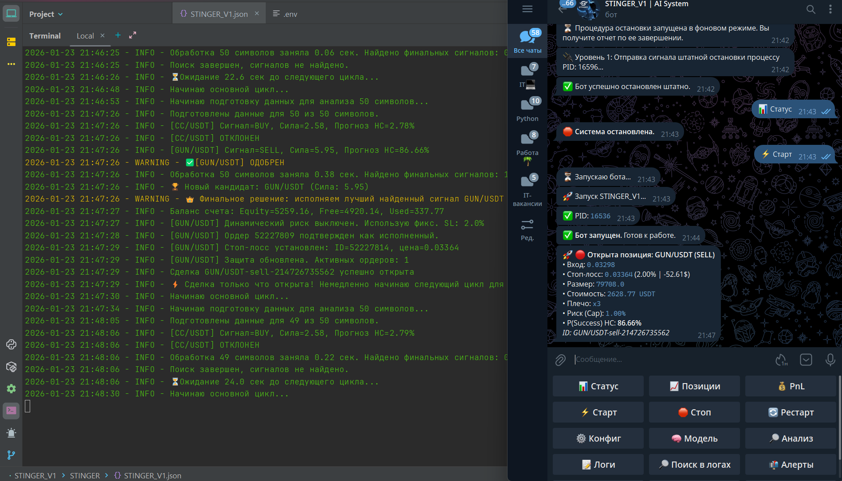Open the Git branch tool window
The width and height of the screenshot is (842, 481).
(11, 455)
